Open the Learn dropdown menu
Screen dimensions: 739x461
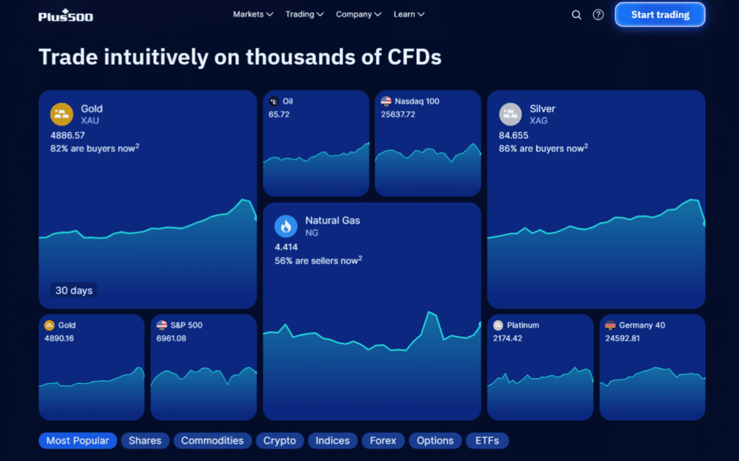coord(408,14)
